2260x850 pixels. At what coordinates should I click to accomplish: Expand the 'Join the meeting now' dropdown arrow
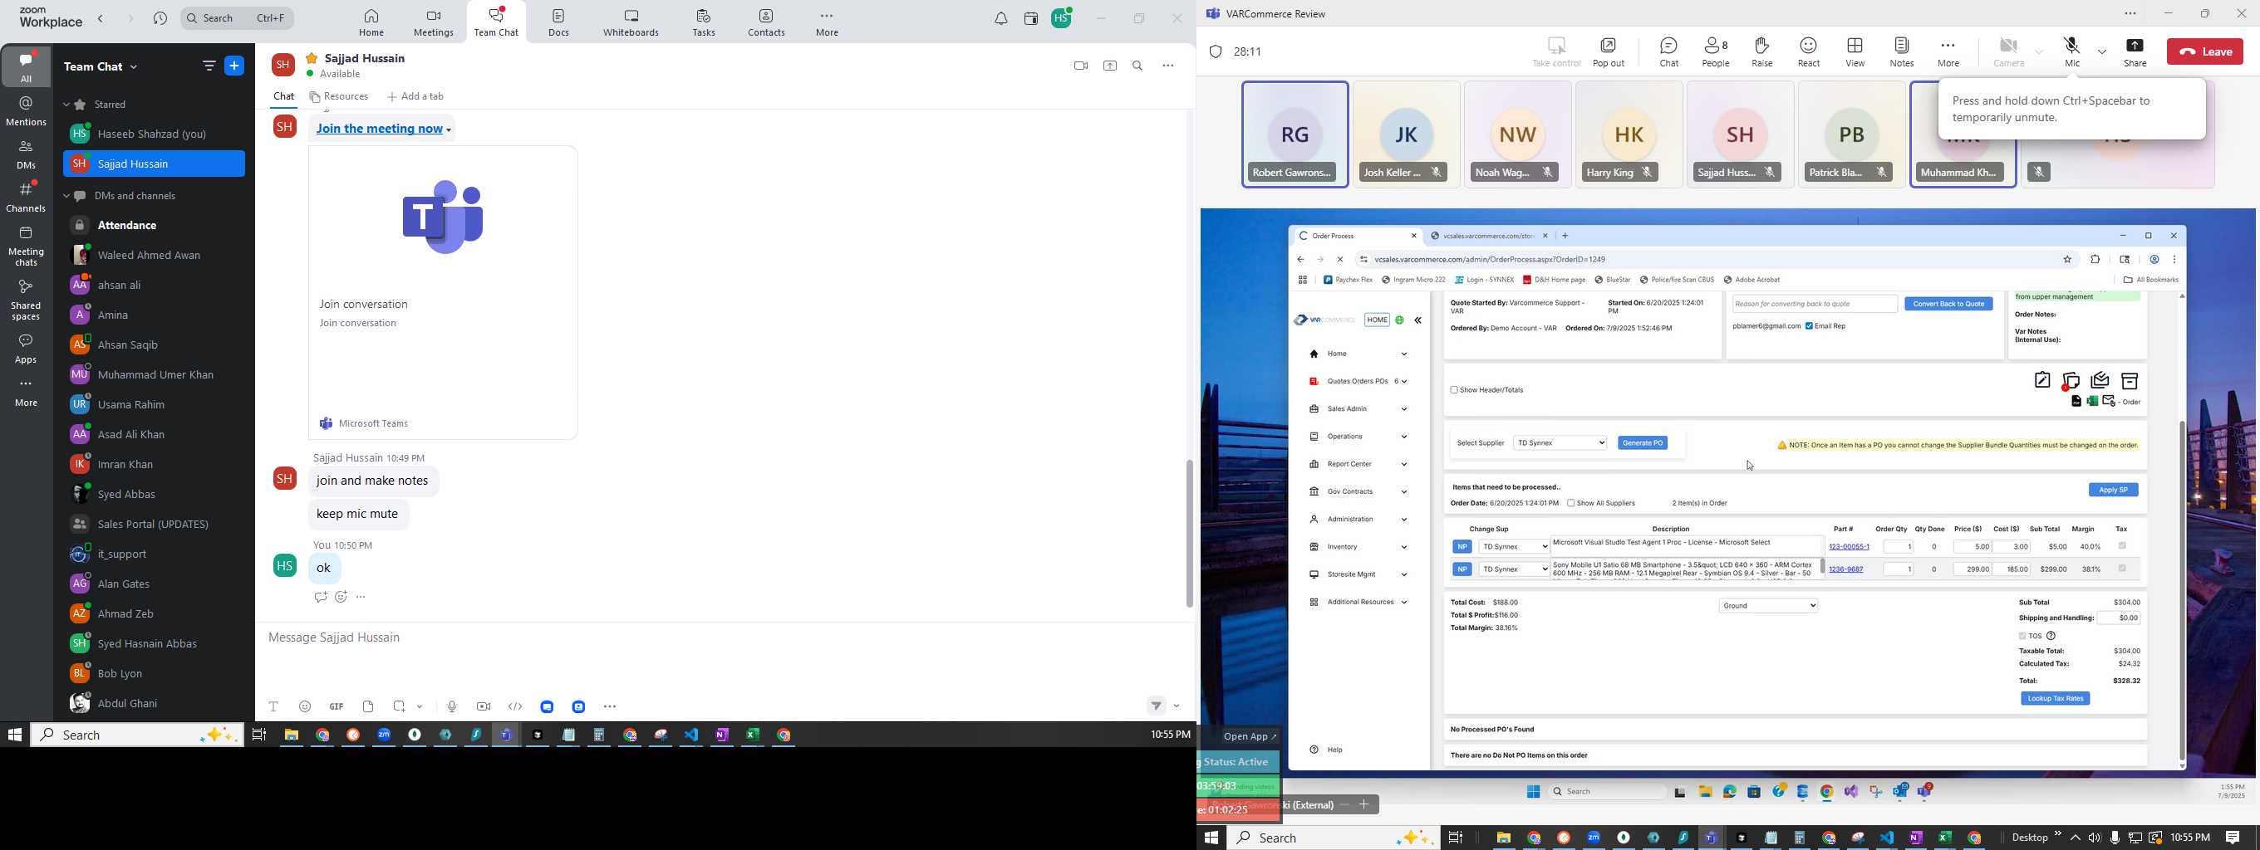tap(450, 130)
